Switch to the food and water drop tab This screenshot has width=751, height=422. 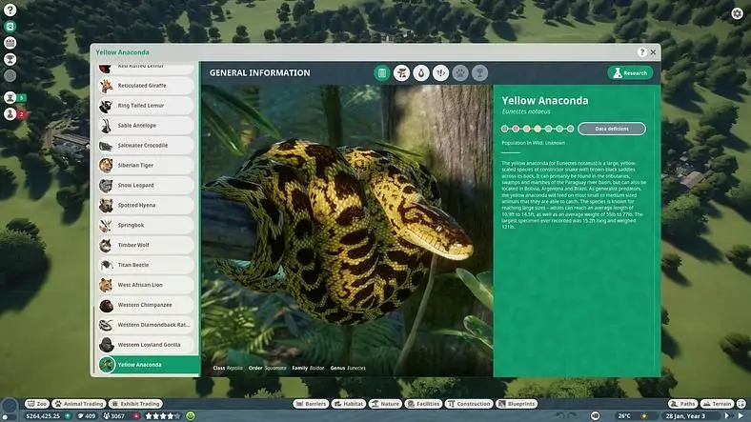(x=421, y=73)
